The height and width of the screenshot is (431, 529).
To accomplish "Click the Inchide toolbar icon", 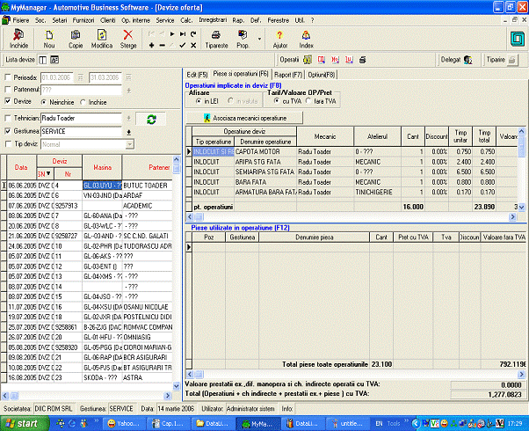I will point(19,37).
